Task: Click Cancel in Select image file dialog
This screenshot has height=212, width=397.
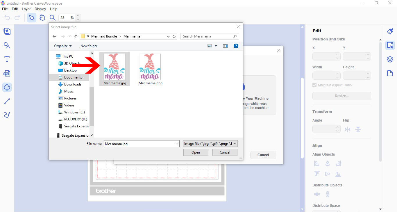Action: coord(225,152)
